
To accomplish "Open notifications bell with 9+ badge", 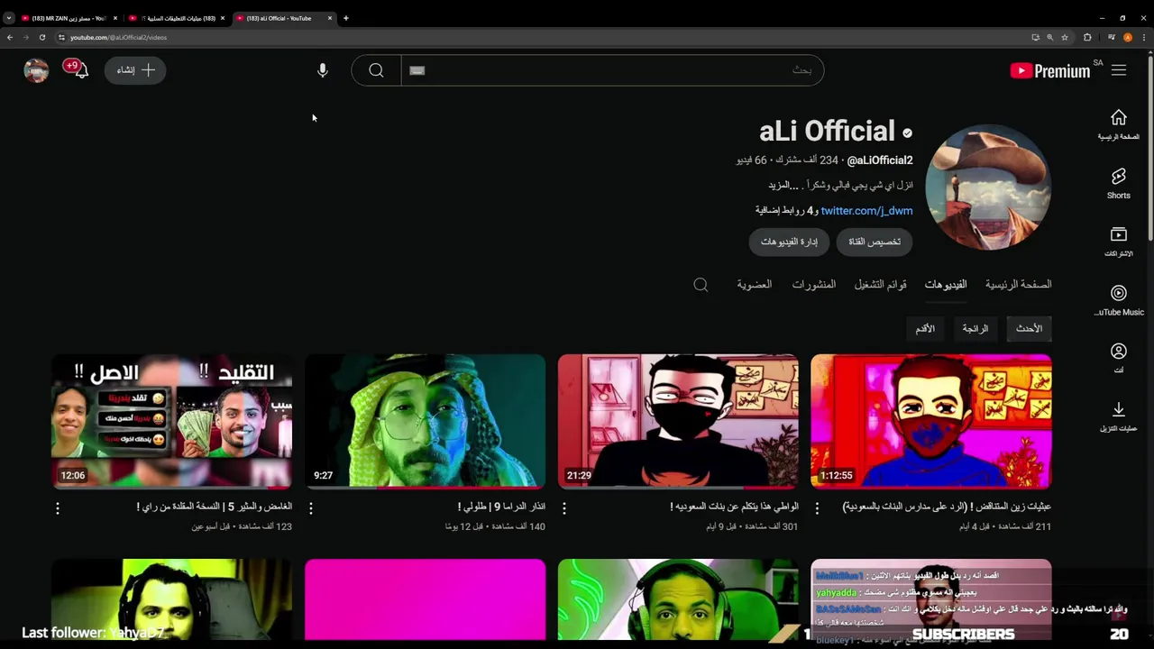I will tap(79, 69).
